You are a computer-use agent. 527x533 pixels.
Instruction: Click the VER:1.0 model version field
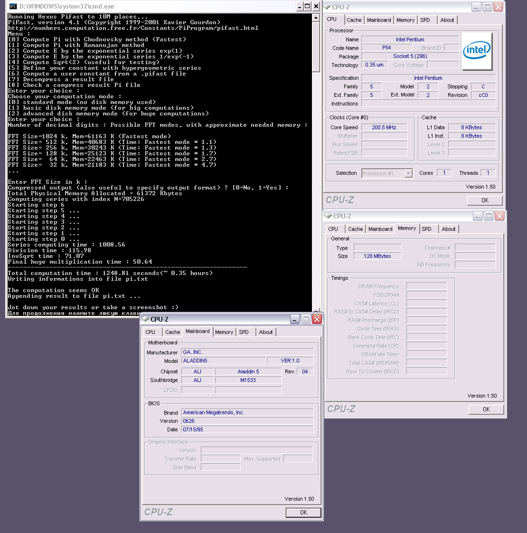(290, 361)
